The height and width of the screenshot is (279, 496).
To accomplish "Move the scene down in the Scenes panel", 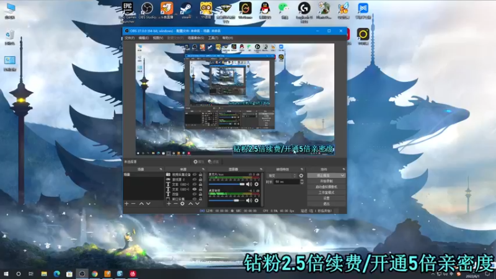I will click(x=148, y=204).
